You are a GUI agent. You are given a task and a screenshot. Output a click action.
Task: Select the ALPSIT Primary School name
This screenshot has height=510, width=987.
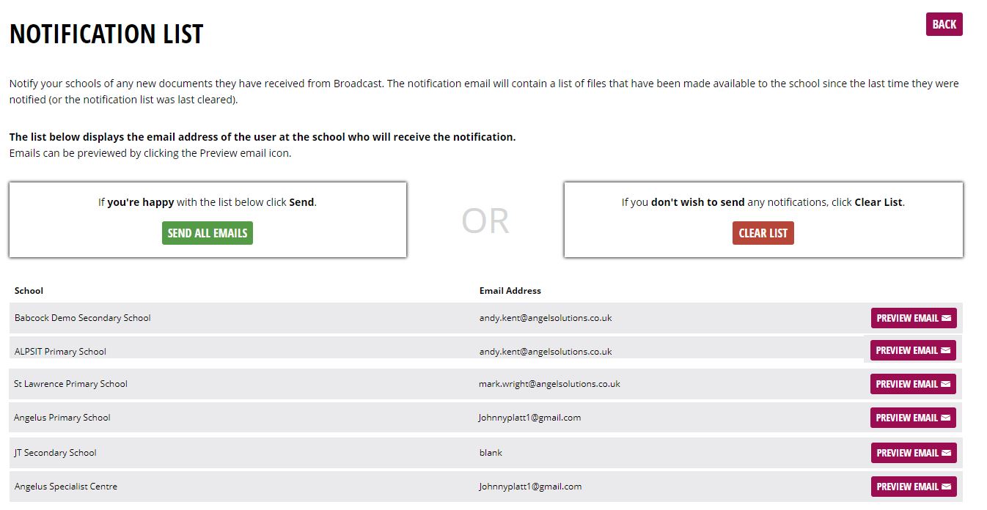tap(60, 352)
